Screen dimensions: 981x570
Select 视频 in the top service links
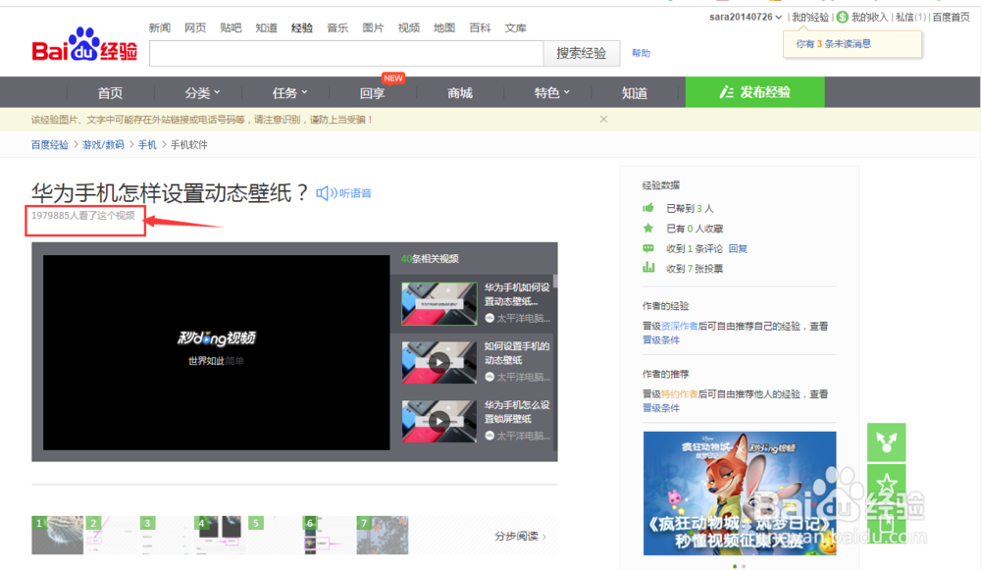point(408,27)
